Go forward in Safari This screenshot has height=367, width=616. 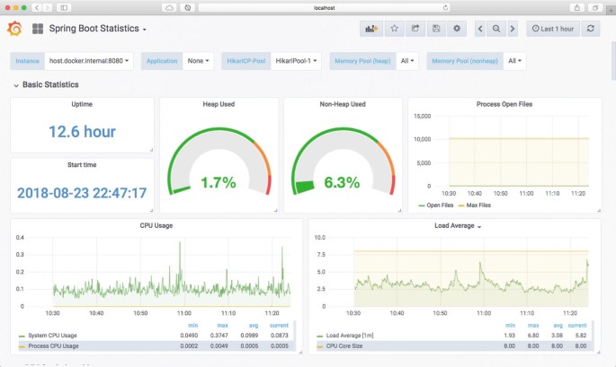click(47, 7)
